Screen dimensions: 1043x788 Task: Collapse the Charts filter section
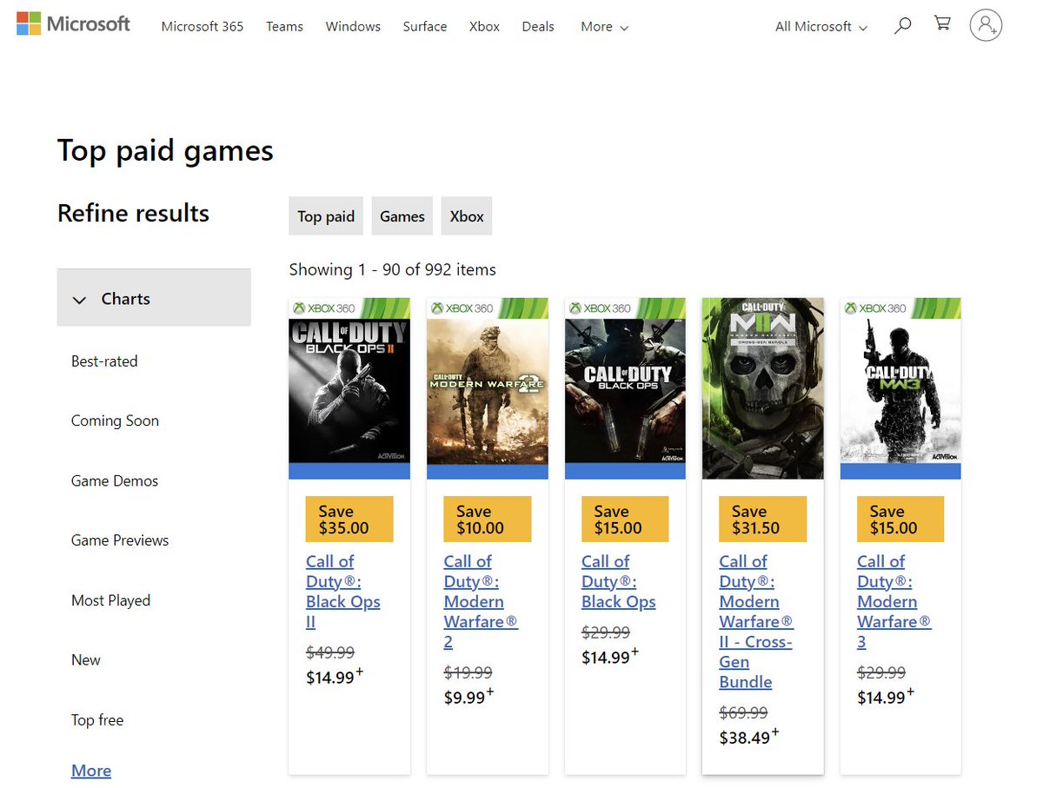[x=154, y=298]
